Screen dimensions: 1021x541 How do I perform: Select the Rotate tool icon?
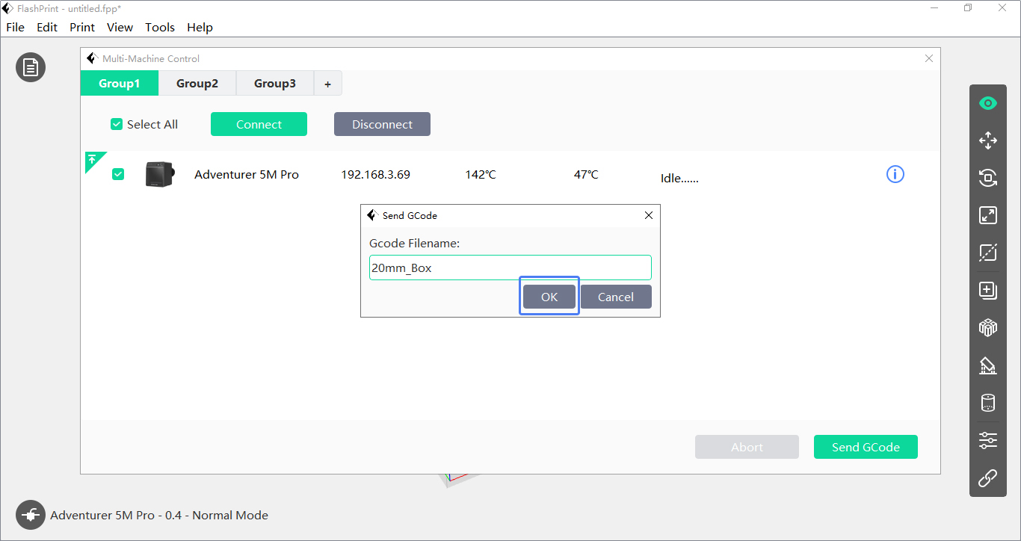(988, 178)
